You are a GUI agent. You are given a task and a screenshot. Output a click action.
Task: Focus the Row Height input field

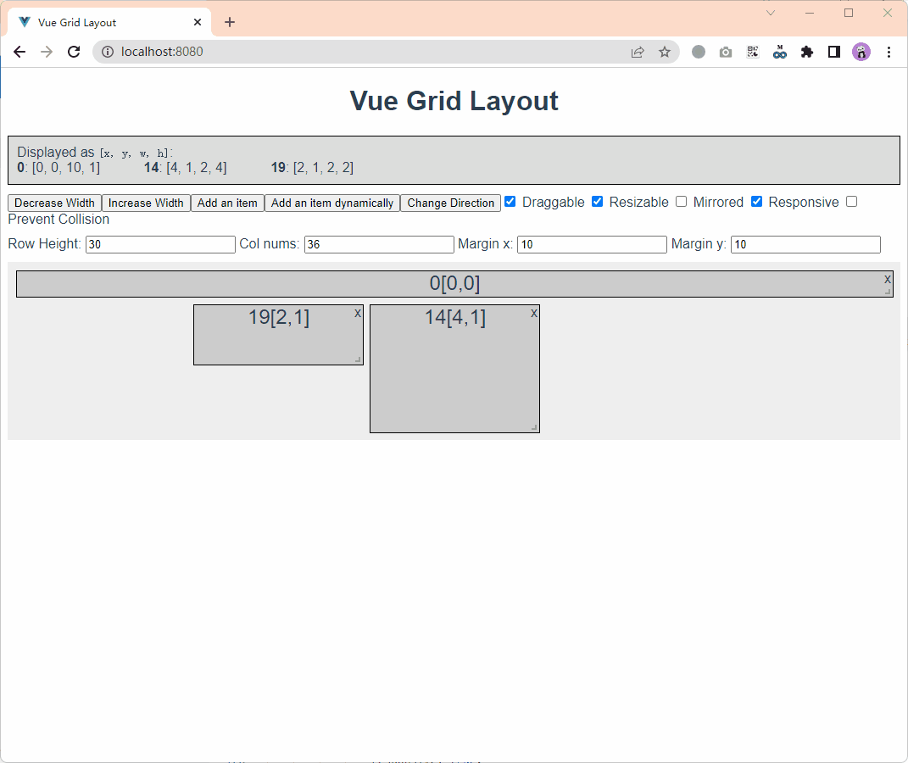click(x=160, y=244)
